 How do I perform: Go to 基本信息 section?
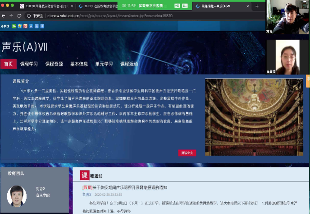pyautogui.click(x=79, y=64)
